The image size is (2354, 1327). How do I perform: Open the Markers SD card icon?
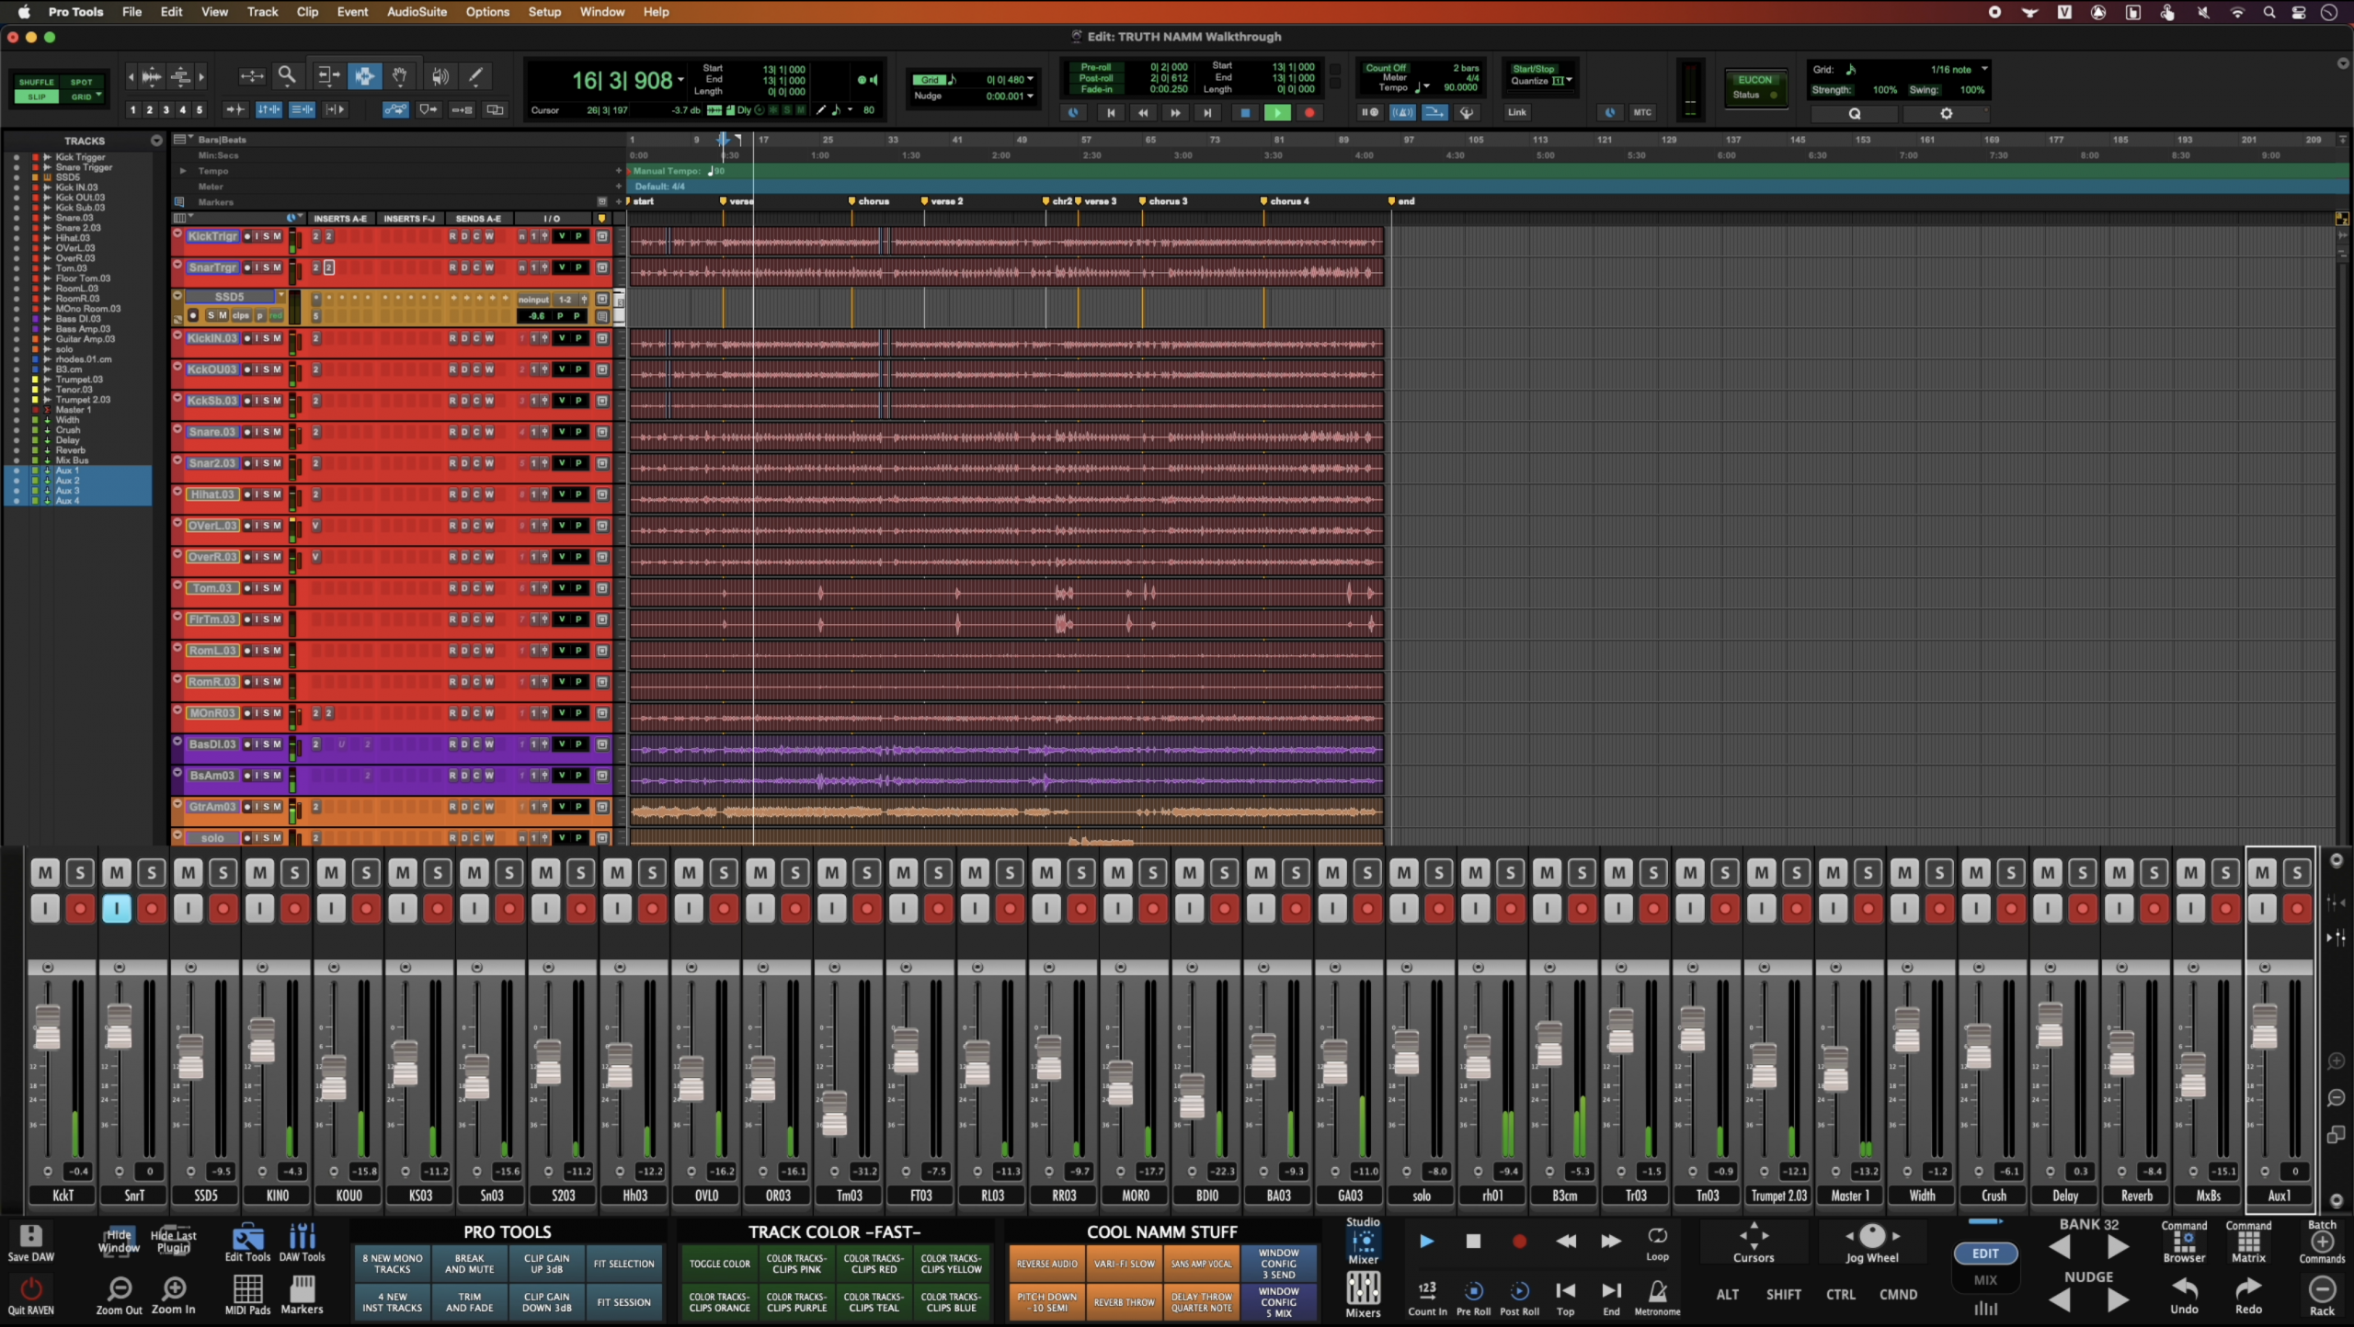click(302, 1288)
